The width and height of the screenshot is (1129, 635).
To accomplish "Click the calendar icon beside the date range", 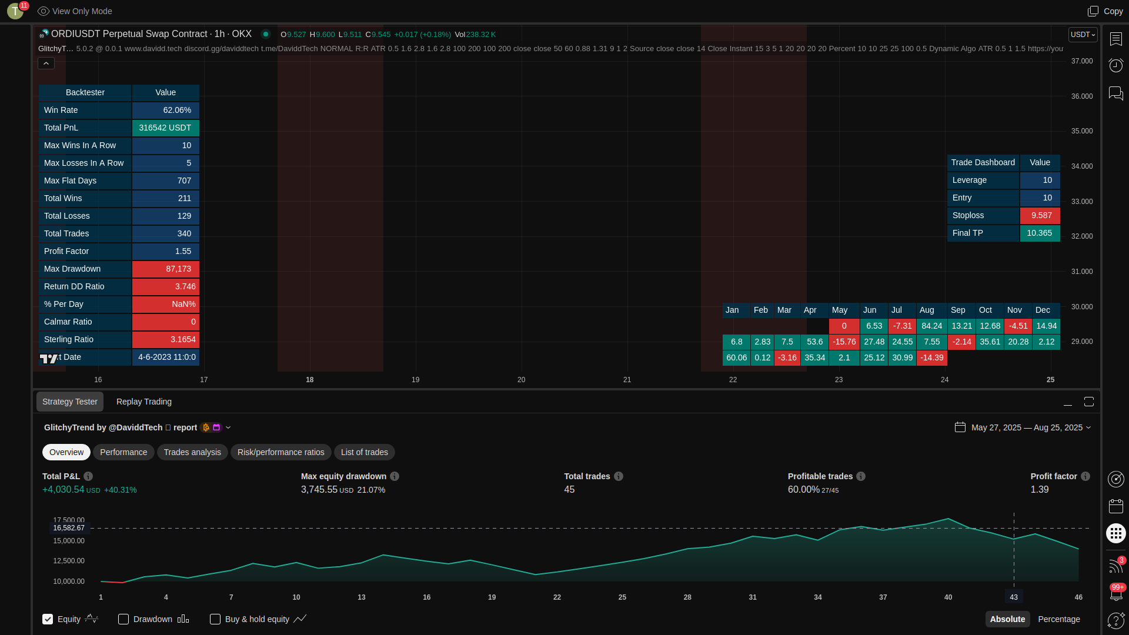I will click(x=960, y=427).
